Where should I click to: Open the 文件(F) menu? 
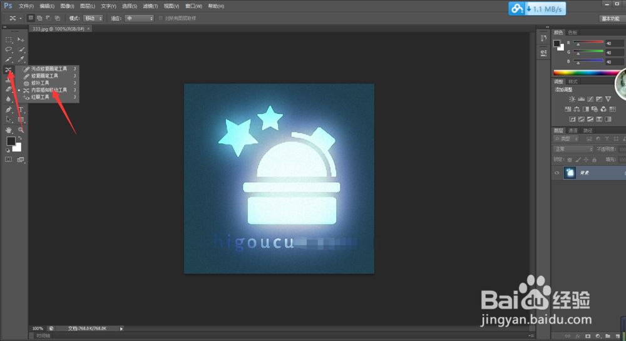26,6
